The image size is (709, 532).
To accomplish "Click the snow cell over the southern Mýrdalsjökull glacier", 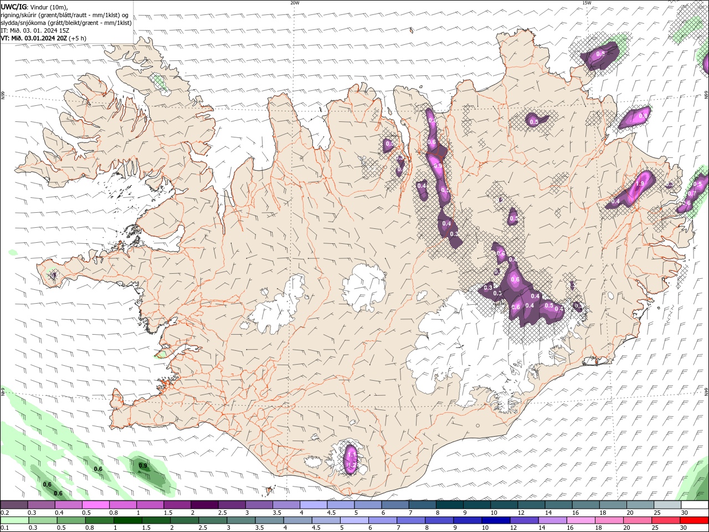I will [x=351, y=459].
